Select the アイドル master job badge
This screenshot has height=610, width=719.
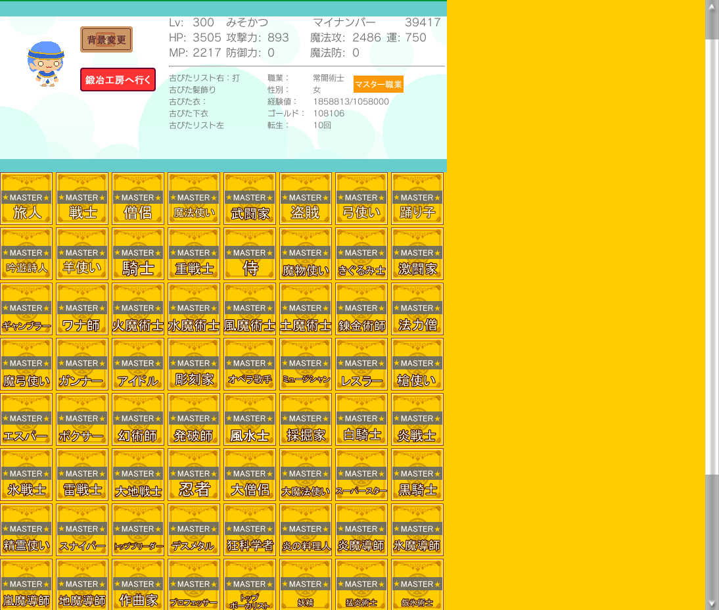tap(138, 364)
